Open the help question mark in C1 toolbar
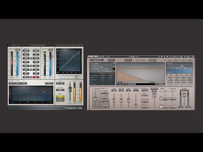Screen dimensions: 203x152 (x=82, y=45)
